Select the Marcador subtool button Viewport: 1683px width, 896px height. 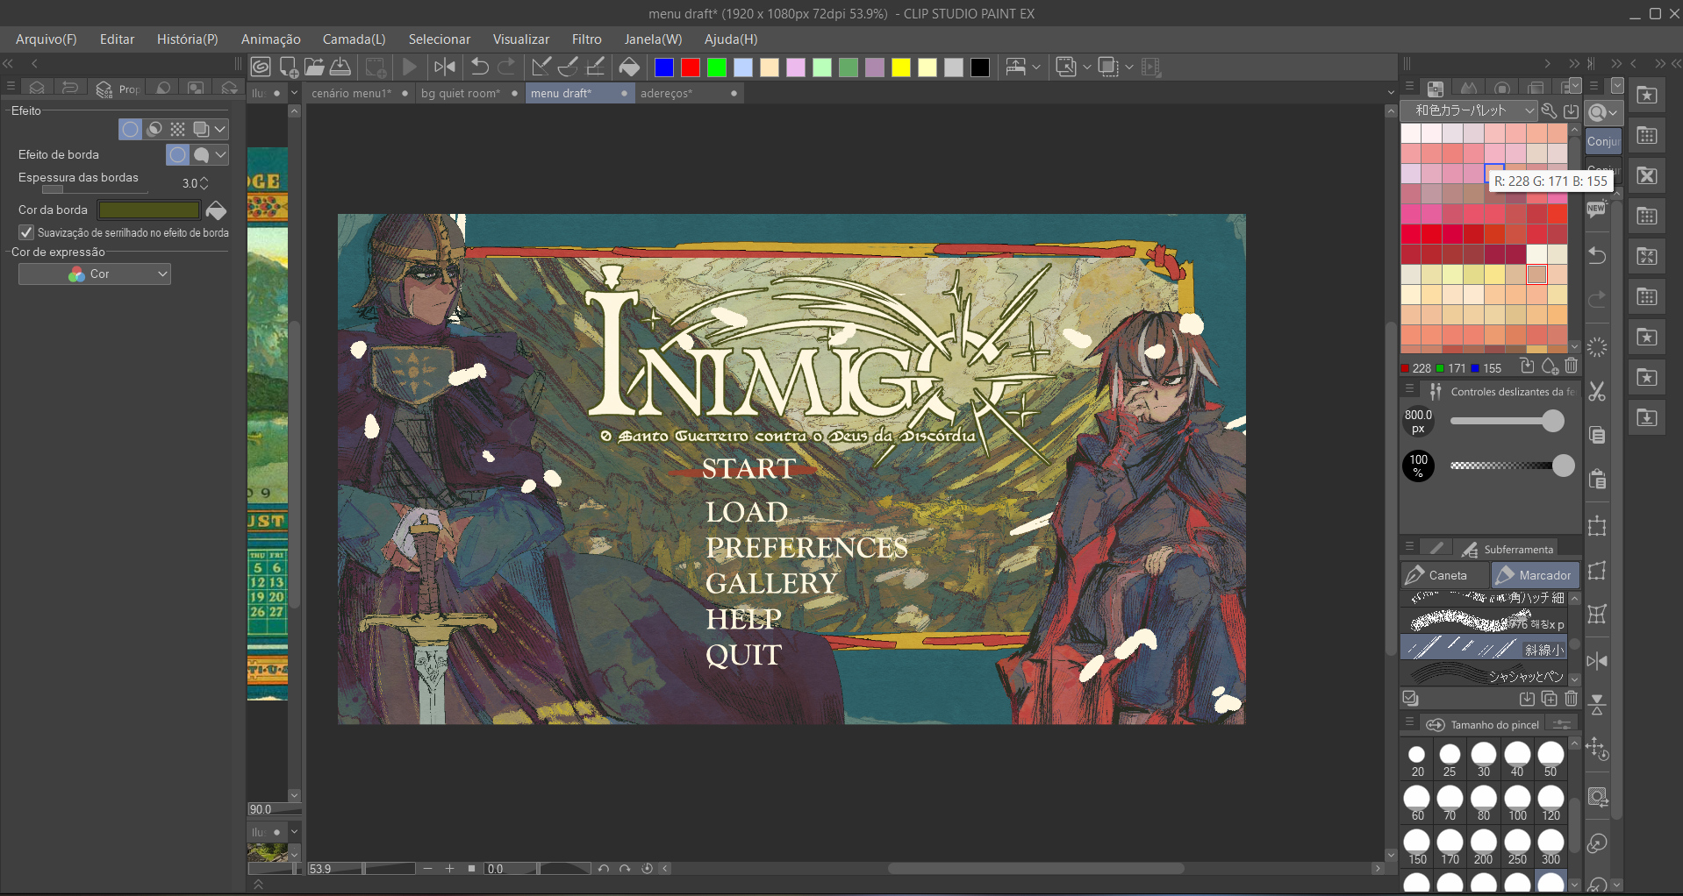(x=1535, y=575)
